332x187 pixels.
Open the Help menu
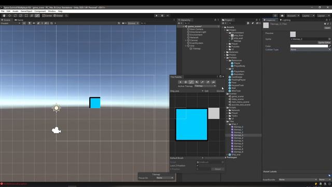tap(60, 11)
